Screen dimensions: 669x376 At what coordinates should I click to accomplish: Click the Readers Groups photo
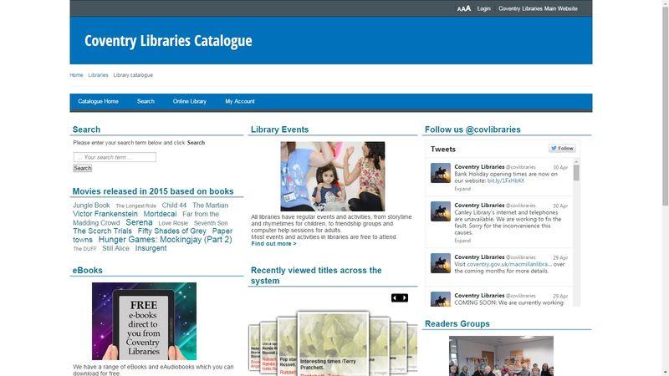(x=501, y=356)
